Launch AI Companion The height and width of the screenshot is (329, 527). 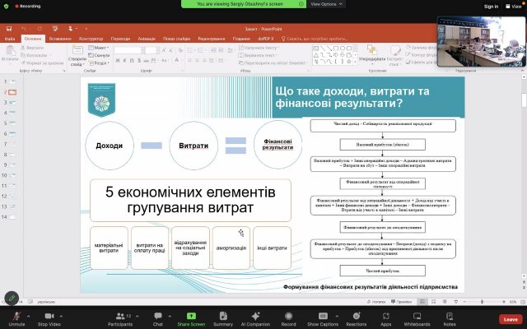(x=255, y=317)
